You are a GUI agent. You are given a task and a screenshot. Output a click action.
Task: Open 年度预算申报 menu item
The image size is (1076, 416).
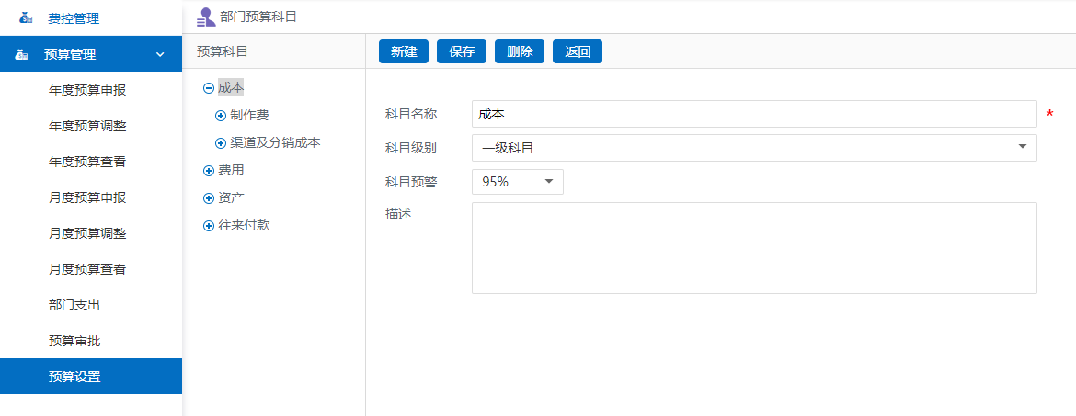(x=87, y=91)
